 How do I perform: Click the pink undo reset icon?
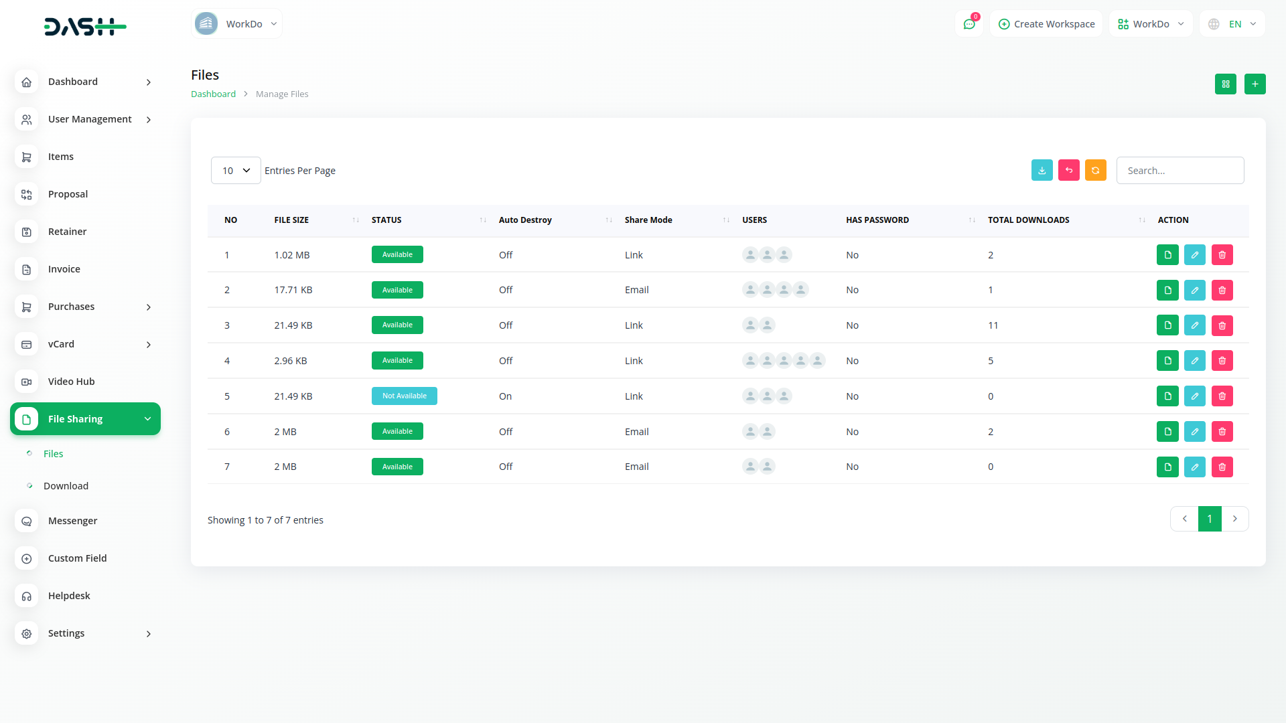[1068, 171]
